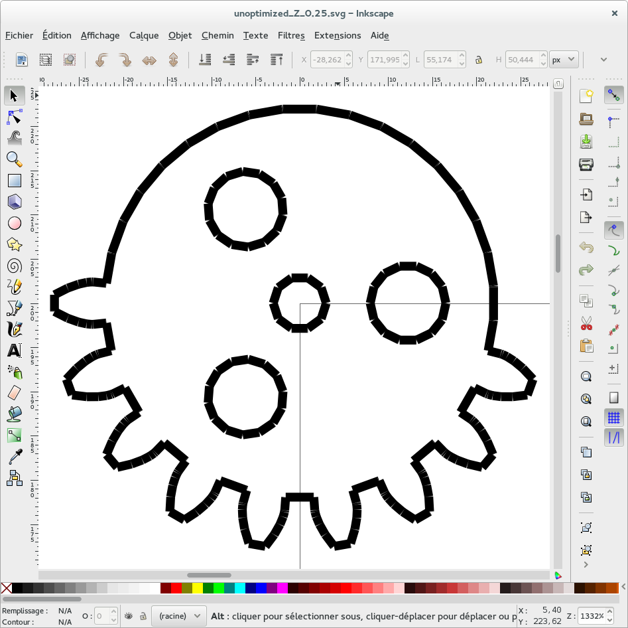Flip selection horizontally in toolbar
Image resolution: width=628 pixels, height=628 pixels.
(x=149, y=60)
